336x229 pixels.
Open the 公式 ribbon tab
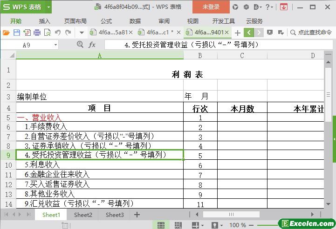click(x=106, y=21)
